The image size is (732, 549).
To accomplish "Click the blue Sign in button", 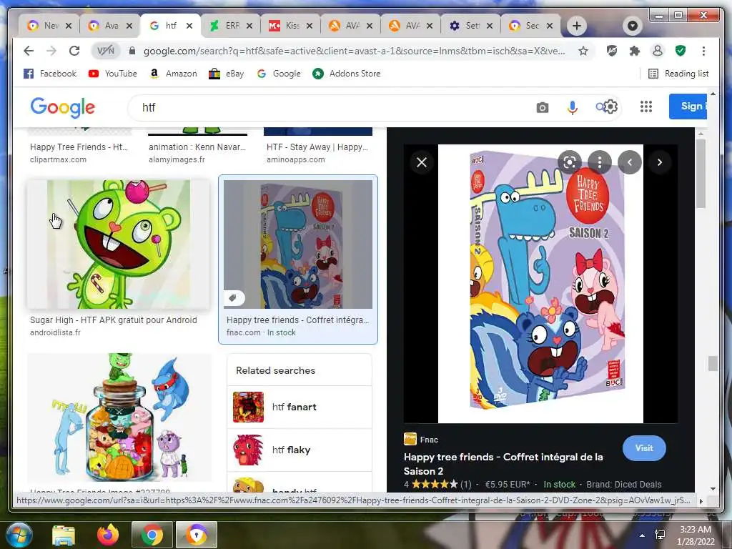I will point(688,107).
